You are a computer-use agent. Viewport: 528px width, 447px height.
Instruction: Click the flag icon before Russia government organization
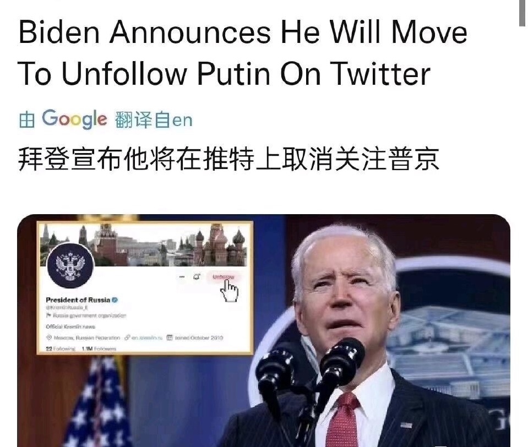48,315
